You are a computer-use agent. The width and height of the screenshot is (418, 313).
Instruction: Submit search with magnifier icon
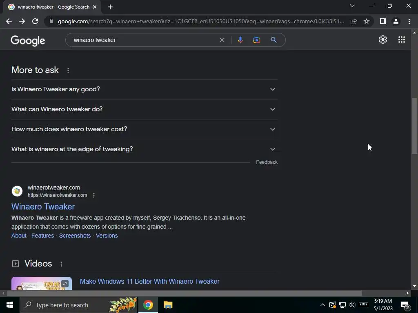(273, 40)
